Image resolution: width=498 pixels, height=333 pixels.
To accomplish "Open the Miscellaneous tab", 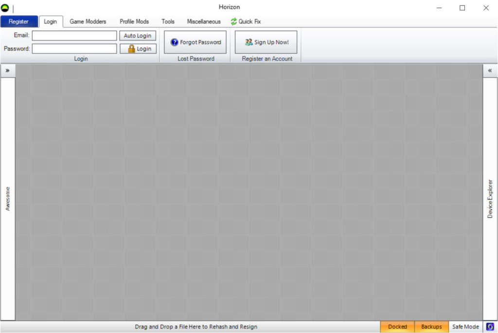I will pyautogui.click(x=204, y=21).
